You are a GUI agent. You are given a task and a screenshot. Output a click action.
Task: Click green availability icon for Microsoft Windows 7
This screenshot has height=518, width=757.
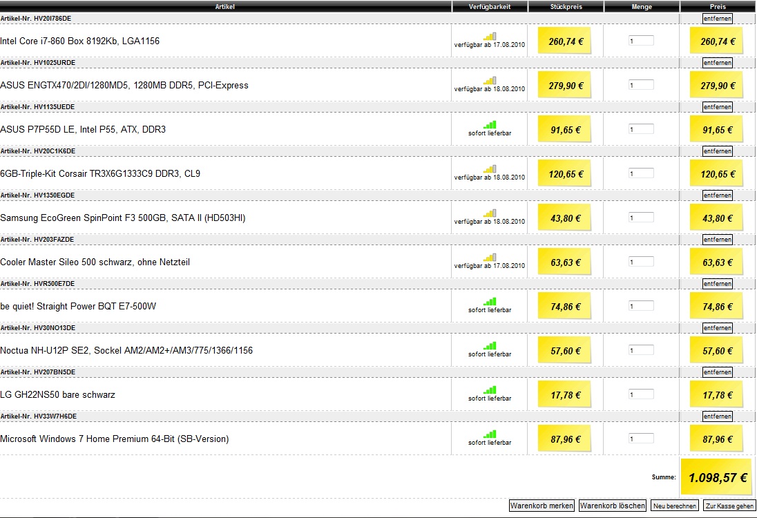[490, 434]
